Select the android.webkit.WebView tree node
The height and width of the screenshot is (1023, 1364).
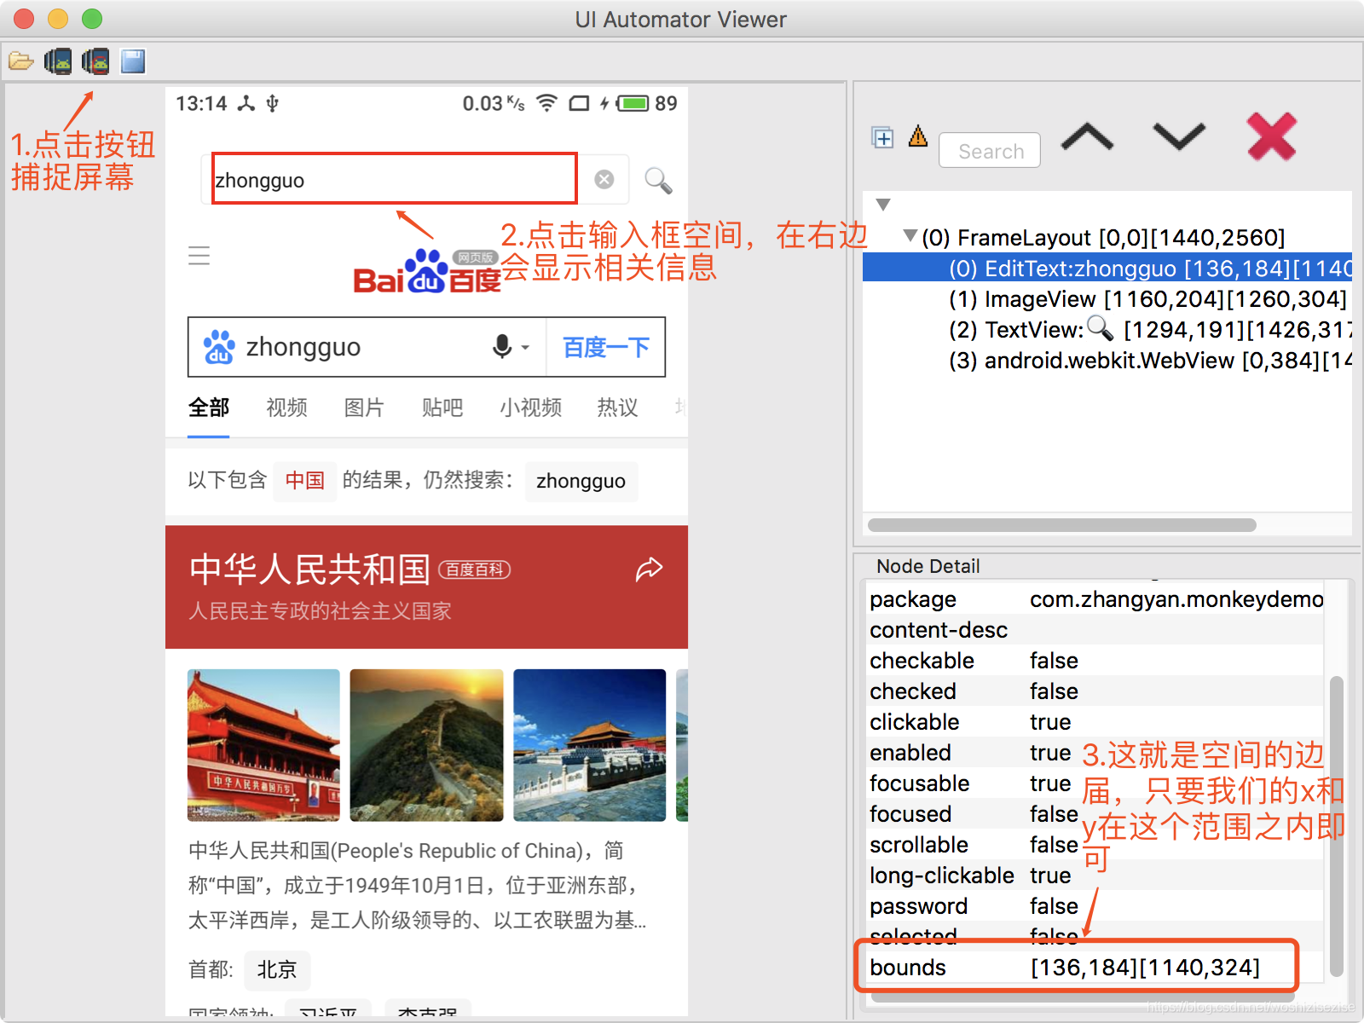(x=1149, y=361)
